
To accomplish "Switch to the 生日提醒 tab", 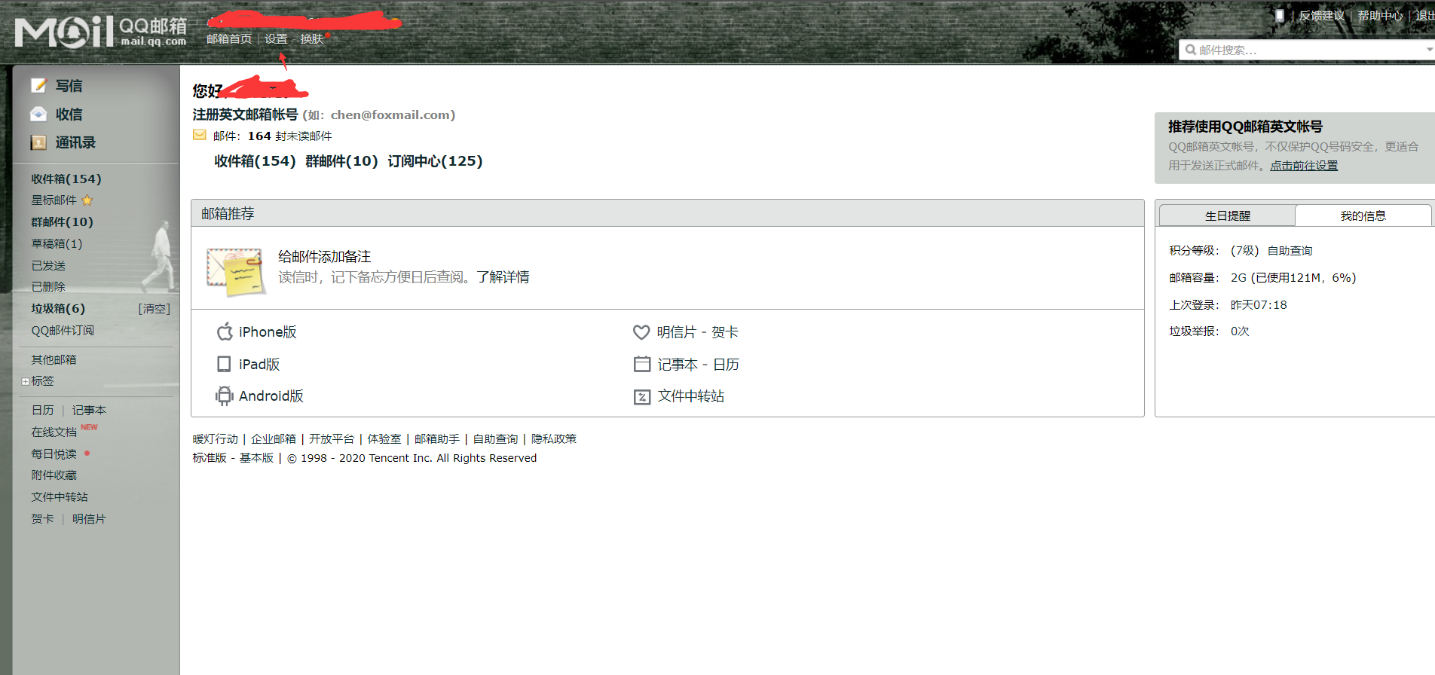I will (x=1227, y=216).
